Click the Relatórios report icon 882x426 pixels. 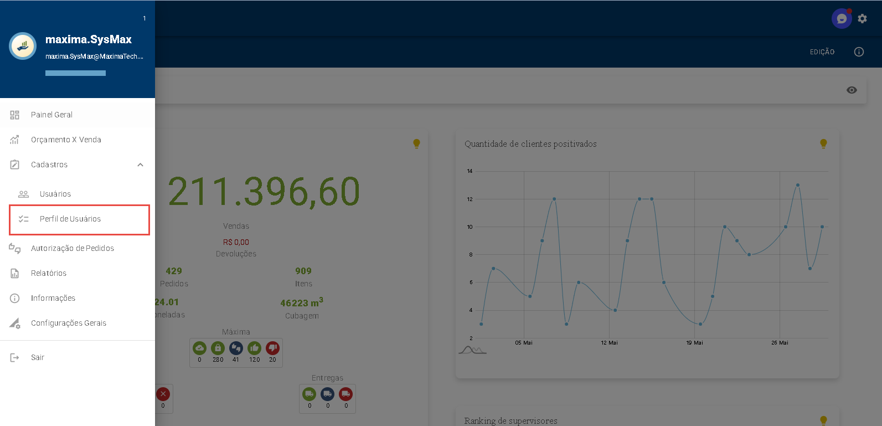(15, 273)
